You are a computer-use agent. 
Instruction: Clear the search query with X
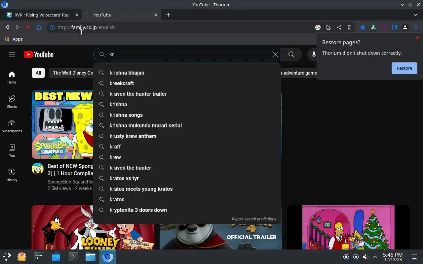(x=275, y=54)
